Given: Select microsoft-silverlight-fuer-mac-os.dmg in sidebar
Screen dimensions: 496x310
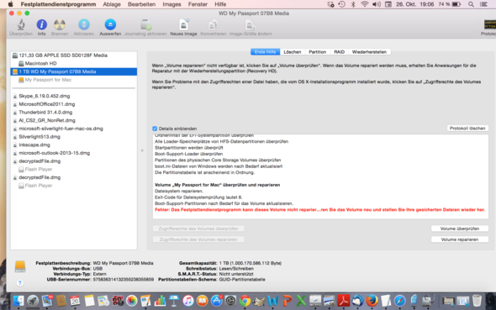Looking at the screenshot, I should (74, 129).
